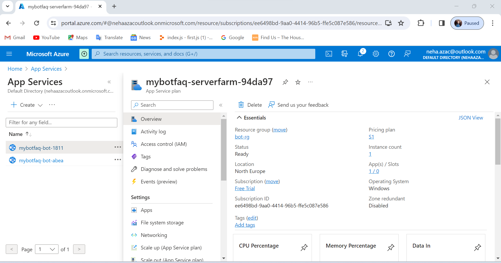Toggle the Chrome side panel
The width and height of the screenshot is (501, 263).
tap(442, 23)
